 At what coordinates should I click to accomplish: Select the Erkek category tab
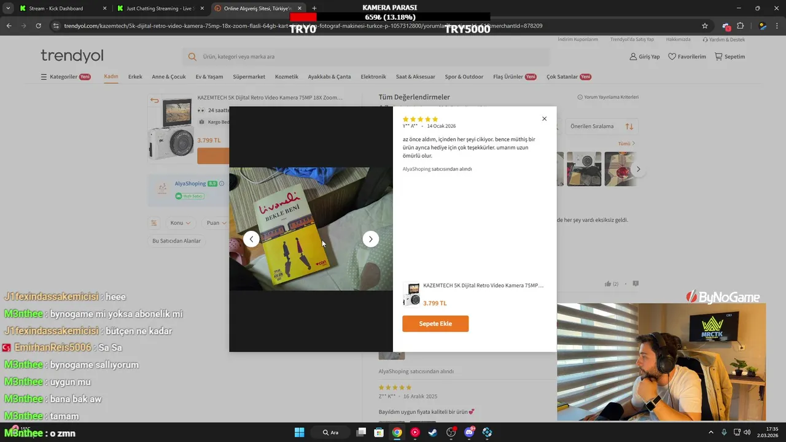135,77
